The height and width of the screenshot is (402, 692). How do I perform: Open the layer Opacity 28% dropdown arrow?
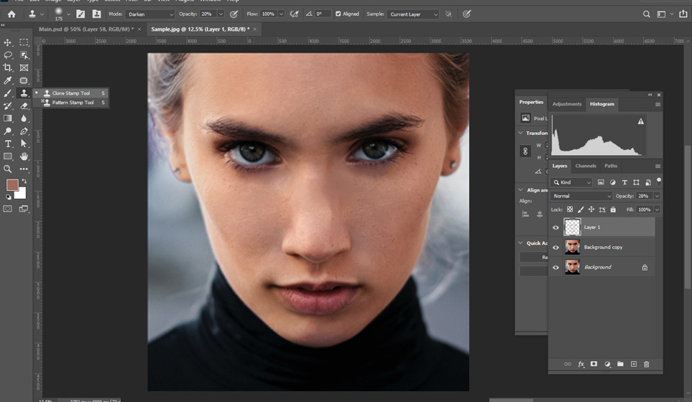click(x=657, y=196)
